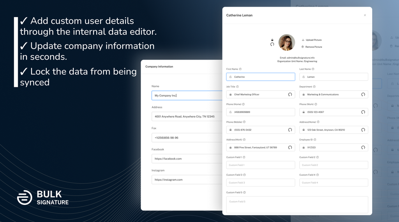
Task: Click the Last Name field containing Leman
Action: coord(334,77)
